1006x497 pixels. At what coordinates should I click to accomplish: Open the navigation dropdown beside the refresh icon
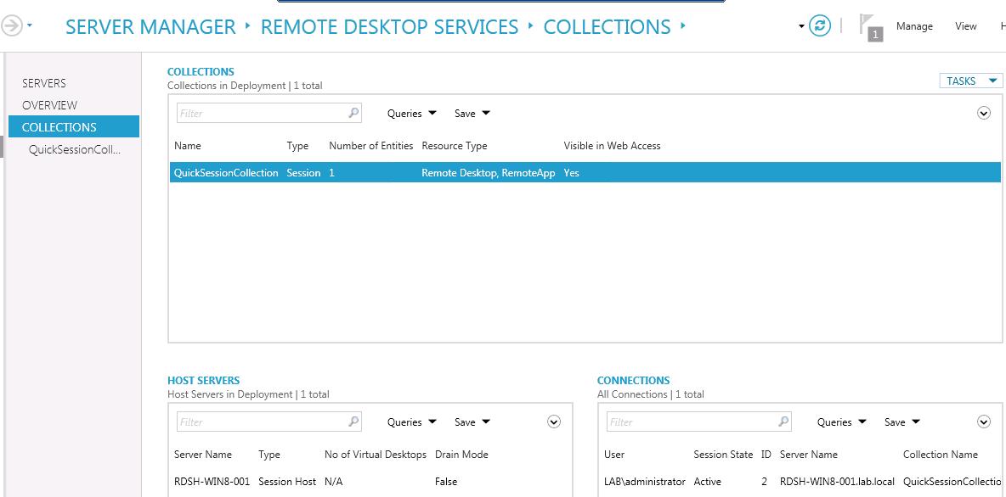(800, 25)
